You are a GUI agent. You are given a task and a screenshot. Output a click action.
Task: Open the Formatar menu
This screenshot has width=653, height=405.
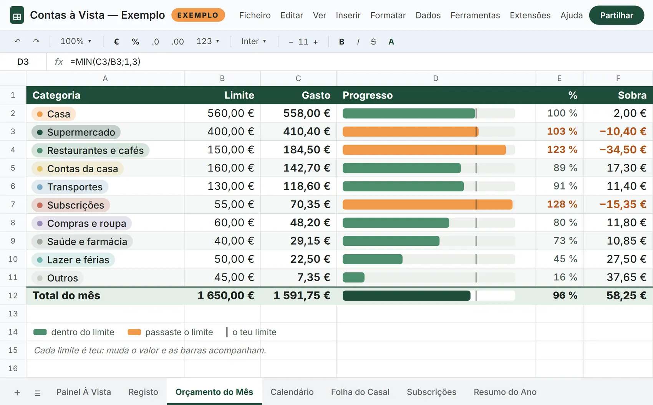388,15
